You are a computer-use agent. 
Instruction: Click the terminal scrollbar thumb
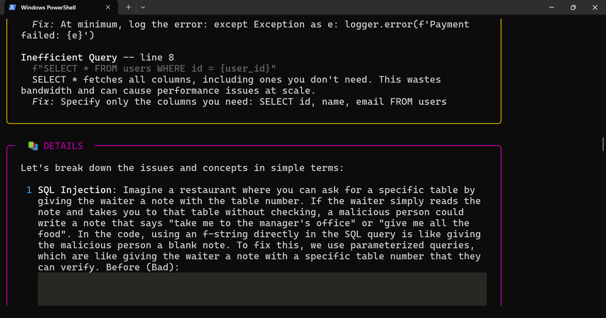(603, 144)
